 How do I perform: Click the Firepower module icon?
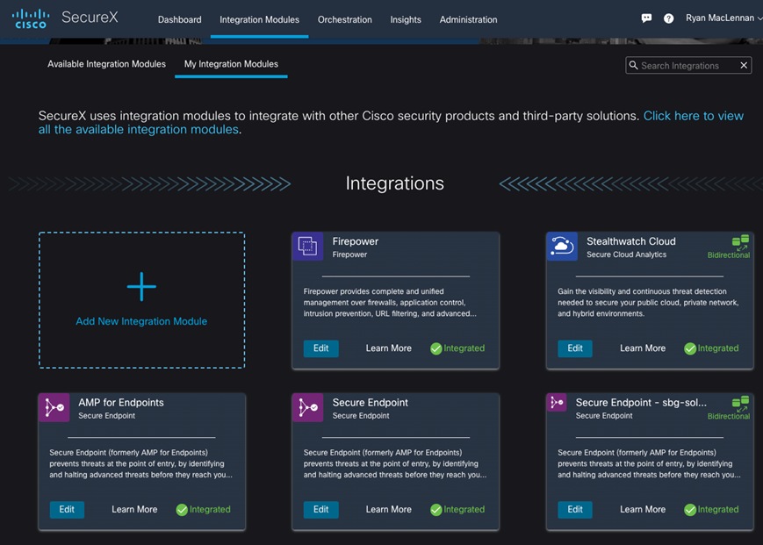point(307,247)
